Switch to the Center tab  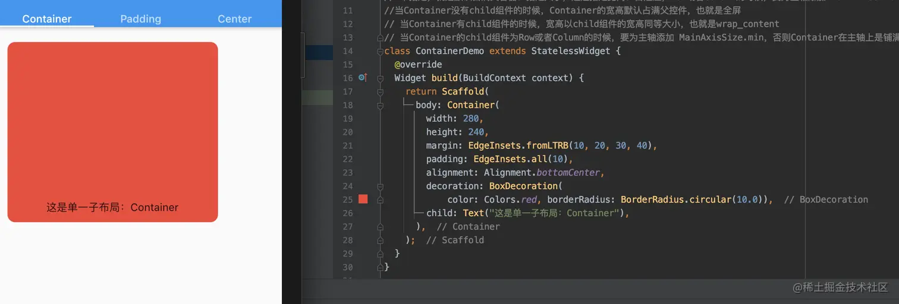pyautogui.click(x=234, y=18)
